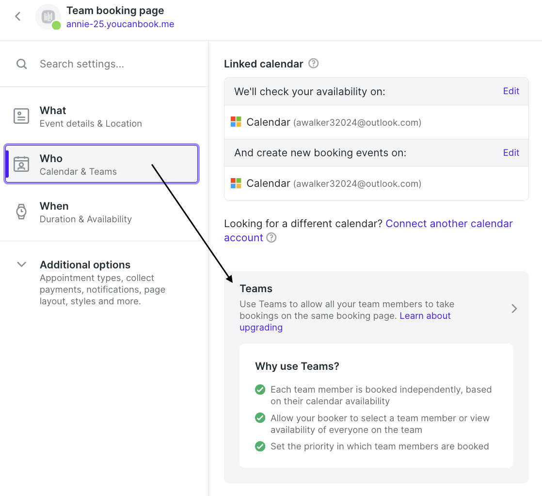Click the search magnifier icon

click(x=21, y=64)
